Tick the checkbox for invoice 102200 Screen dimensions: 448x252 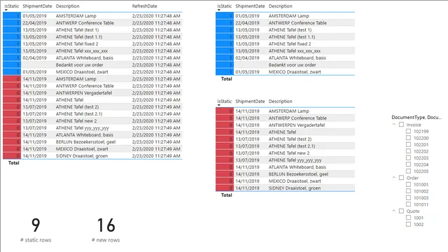pyautogui.click(x=408, y=138)
